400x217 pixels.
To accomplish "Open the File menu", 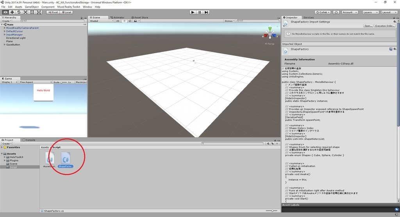I will (x=3, y=7).
